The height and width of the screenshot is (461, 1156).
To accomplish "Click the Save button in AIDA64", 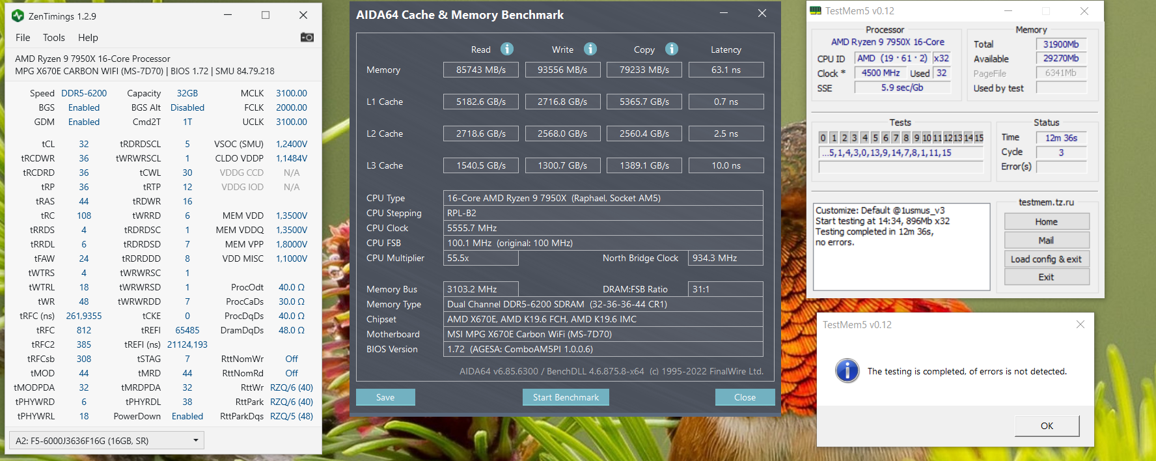I will coord(385,397).
